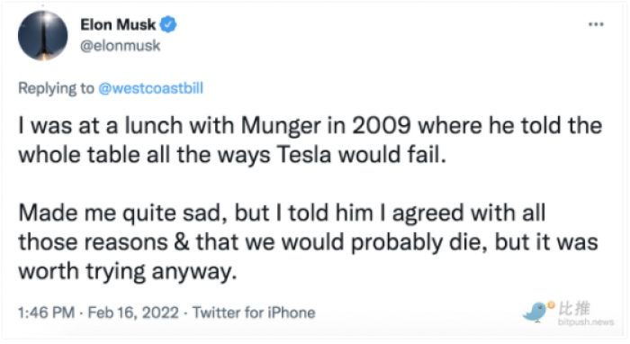Click the "worth trying anyway." closing line

128,272
